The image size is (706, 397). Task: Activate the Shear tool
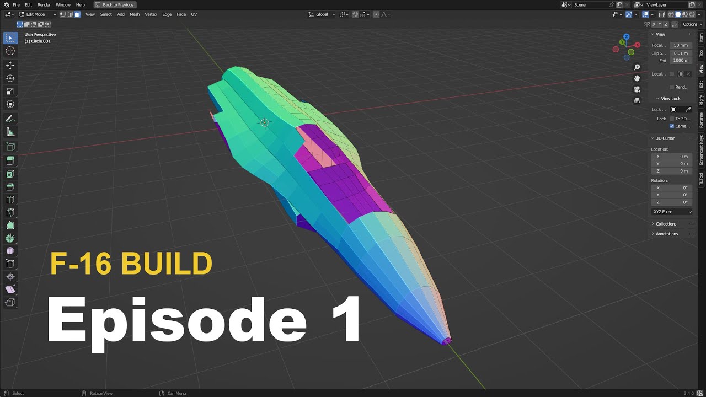(x=10, y=289)
